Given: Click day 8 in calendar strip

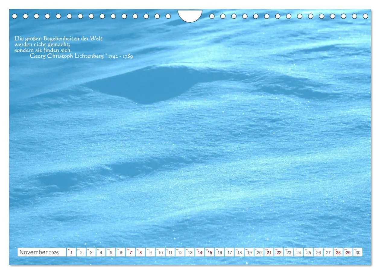Looking at the screenshot, I should tap(140, 252).
